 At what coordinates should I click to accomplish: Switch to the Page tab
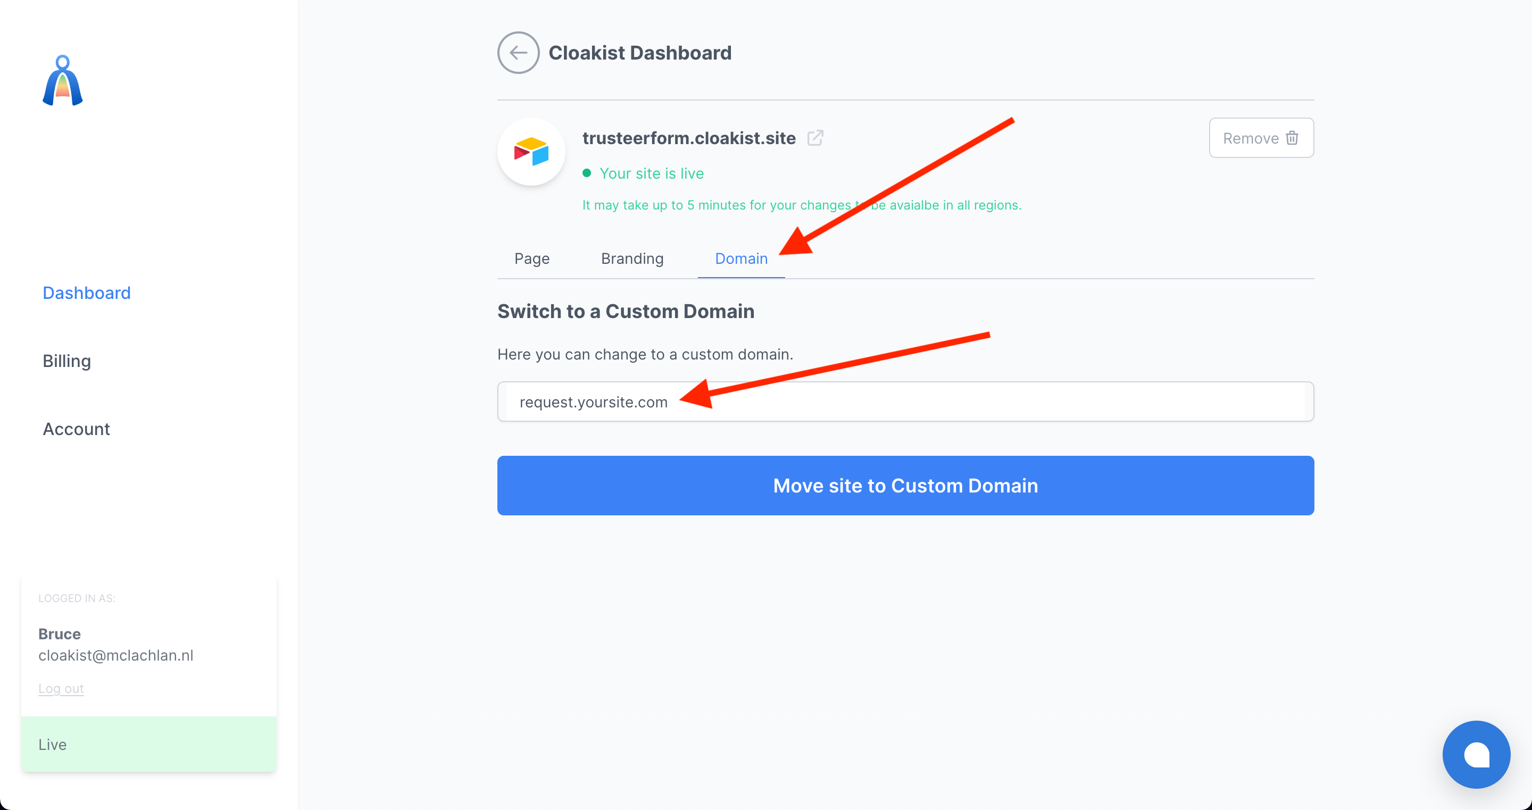pos(532,258)
